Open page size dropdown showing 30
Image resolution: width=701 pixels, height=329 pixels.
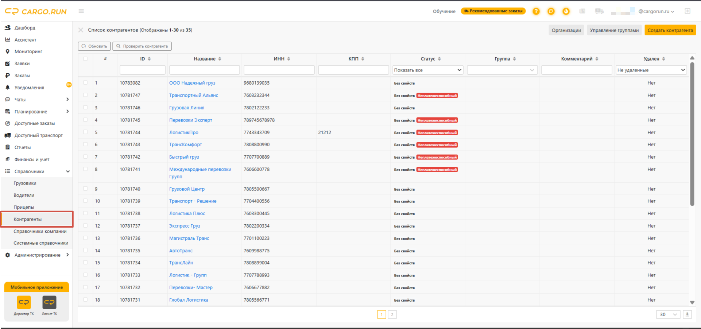click(668, 314)
